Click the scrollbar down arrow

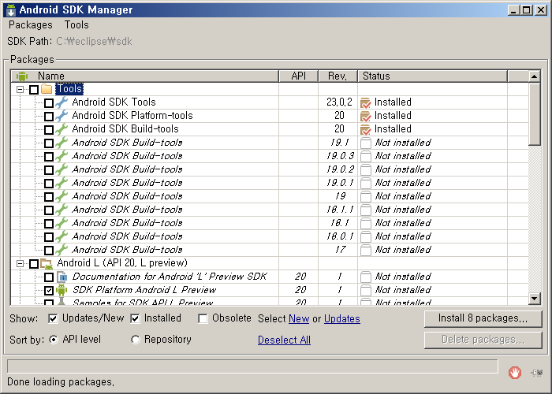click(x=535, y=299)
